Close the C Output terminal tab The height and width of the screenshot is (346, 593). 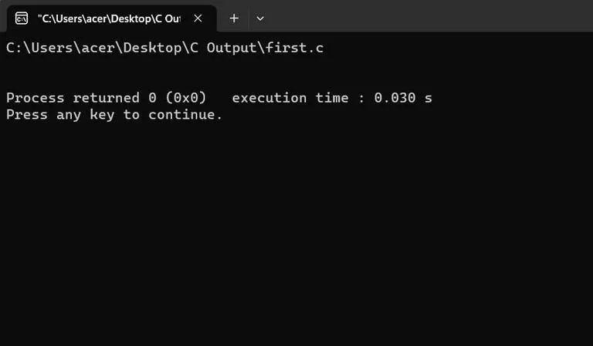click(198, 18)
